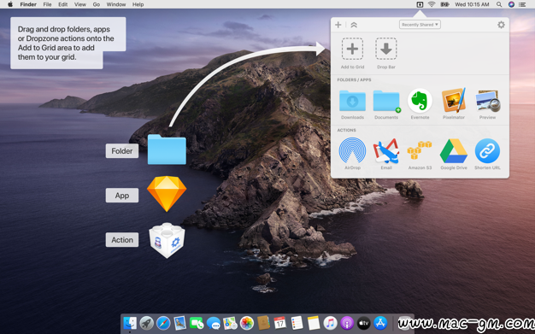This screenshot has height=334, width=535.
Task: Open the Recently Shared dropdown
Action: (x=420, y=25)
